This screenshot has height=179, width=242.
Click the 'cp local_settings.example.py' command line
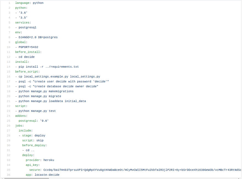coord(58,77)
